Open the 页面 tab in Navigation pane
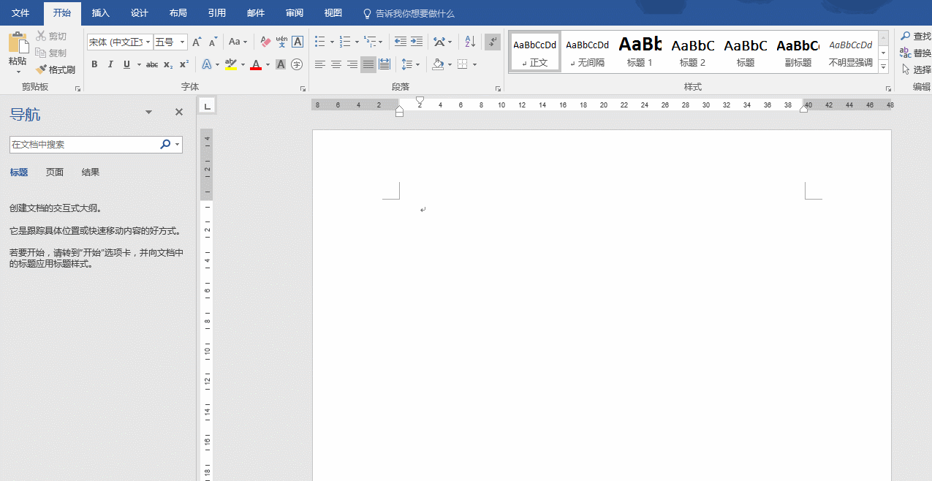 click(x=55, y=173)
